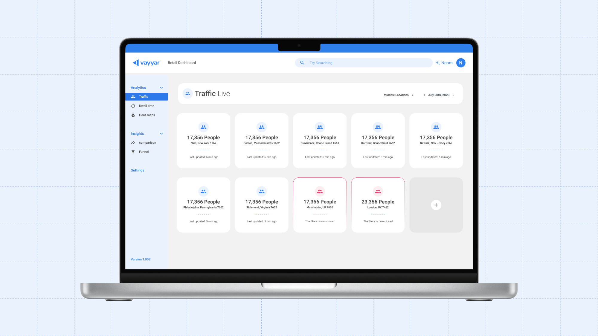Viewport: 598px width, 336px height.
Task: Click the Boston, Massachusetts 1662 label
Action: (x=262, y=143)
